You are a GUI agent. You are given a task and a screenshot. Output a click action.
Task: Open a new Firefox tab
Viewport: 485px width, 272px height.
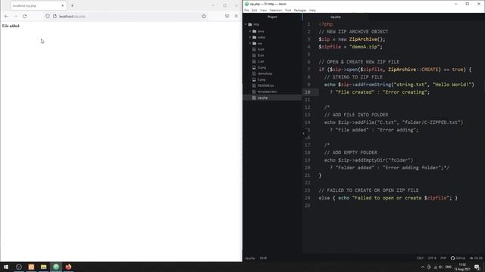pyautogui.click(x=73, y=5)
